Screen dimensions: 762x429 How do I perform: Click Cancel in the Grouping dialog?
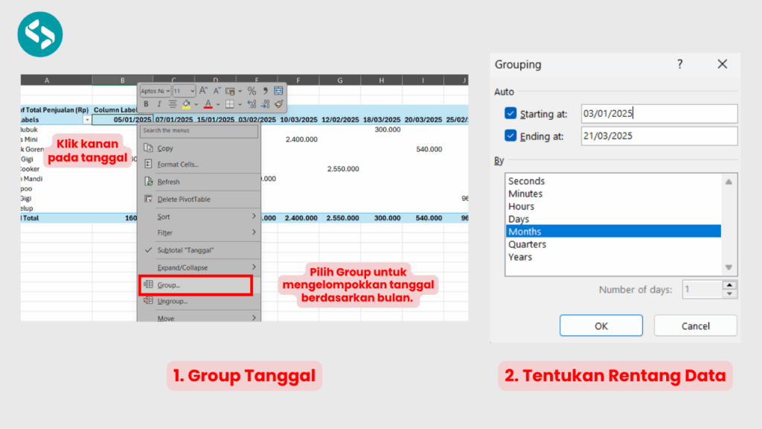(x=695, y=325)
